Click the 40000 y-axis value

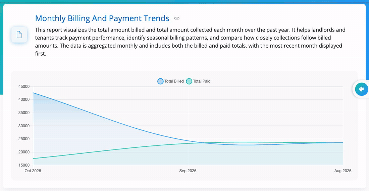click(24, 100)
